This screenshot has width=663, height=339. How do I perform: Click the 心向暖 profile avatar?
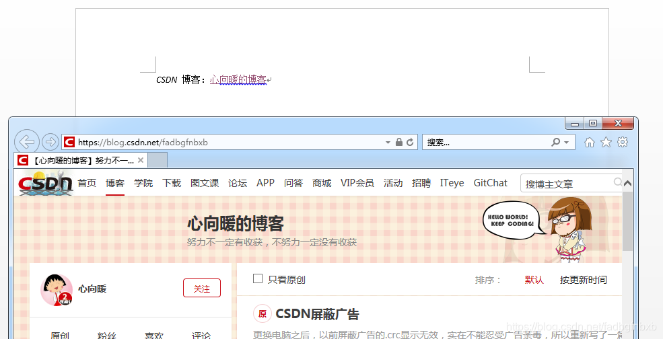pos(57,289)
